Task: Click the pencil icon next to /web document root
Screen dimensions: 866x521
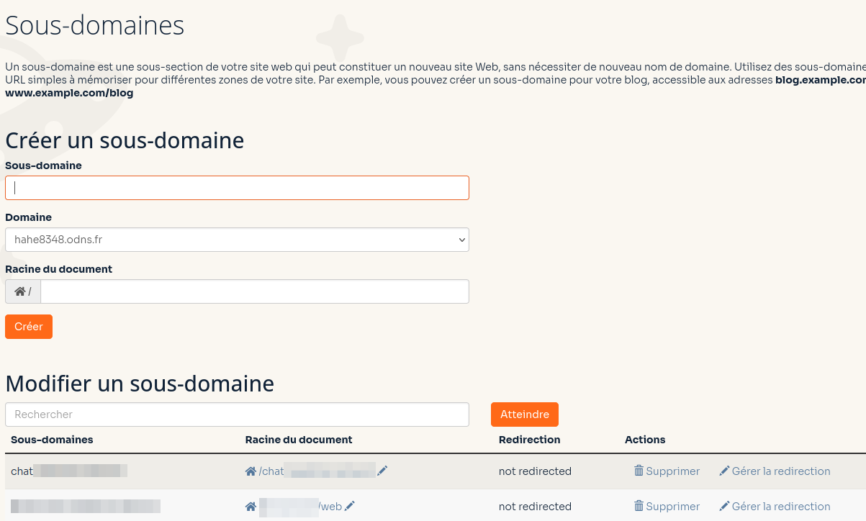Action: 349,506
